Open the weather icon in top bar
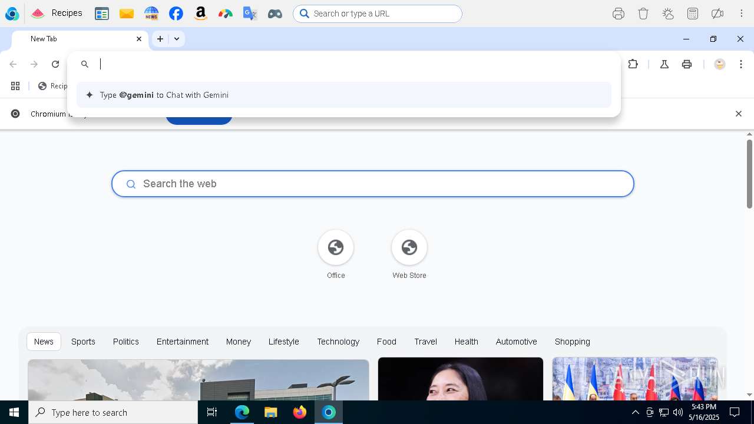Image resolution: width=754 pixels, height=424 pixels. (x=668, y=14)
